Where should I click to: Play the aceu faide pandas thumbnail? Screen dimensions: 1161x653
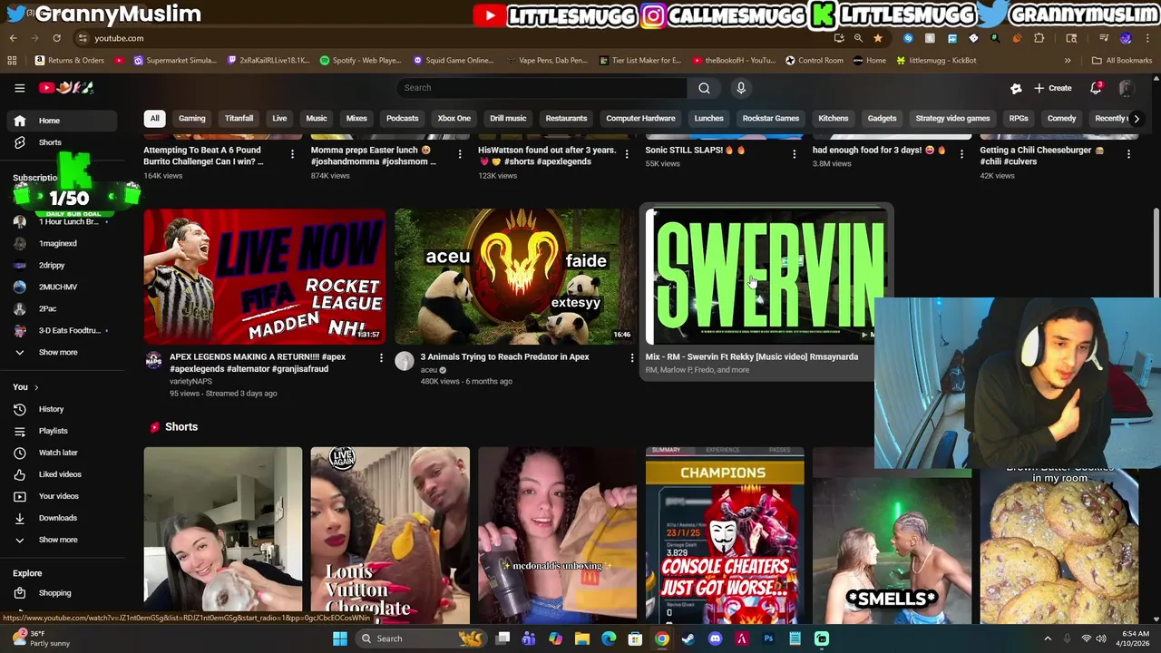coord(515,277)
